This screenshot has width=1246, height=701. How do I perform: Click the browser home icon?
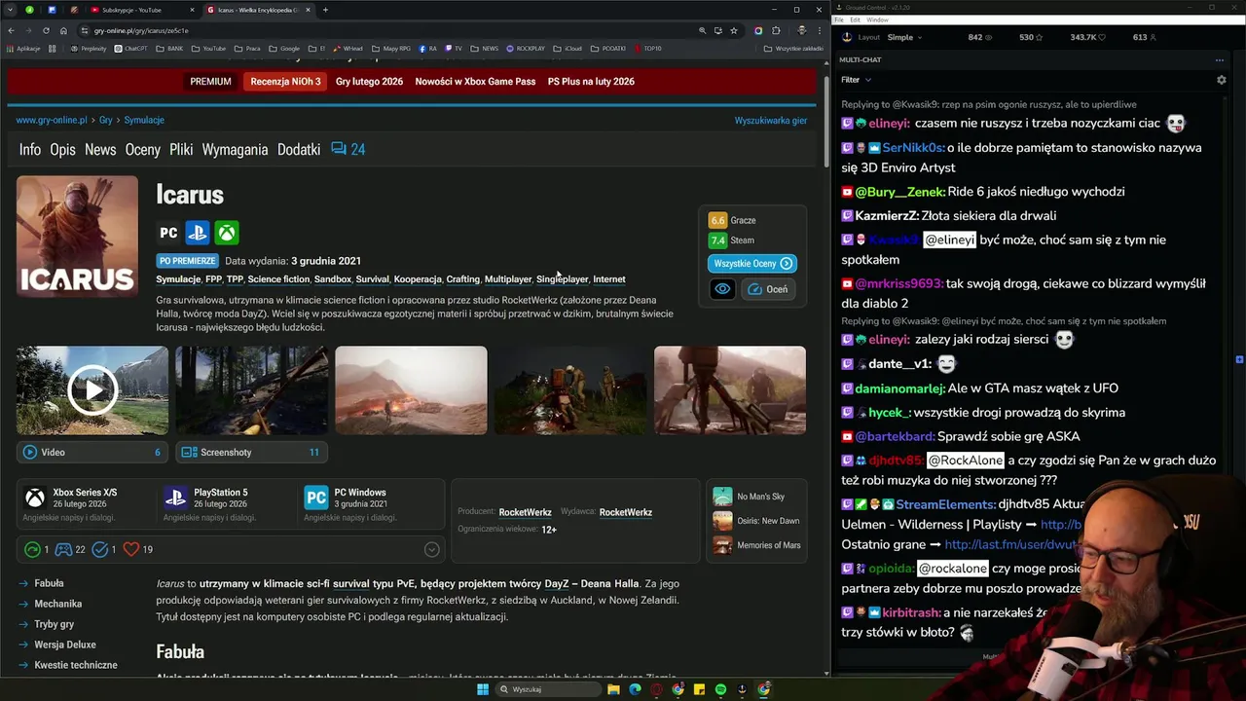63,30
